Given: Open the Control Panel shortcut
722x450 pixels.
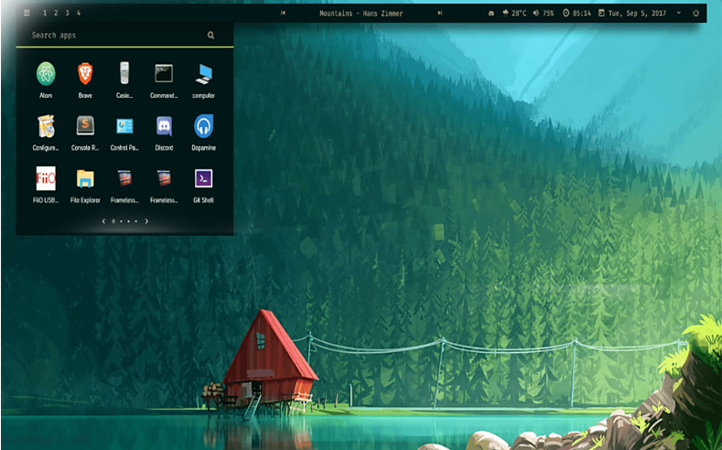Looking at the screenshot, I should click(124, 126).
